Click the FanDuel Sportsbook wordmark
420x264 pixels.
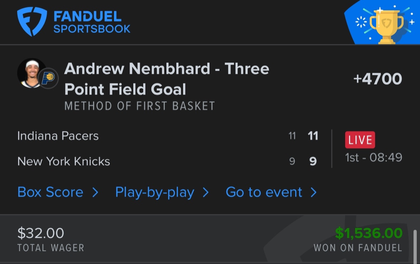[x=91, y=22]
